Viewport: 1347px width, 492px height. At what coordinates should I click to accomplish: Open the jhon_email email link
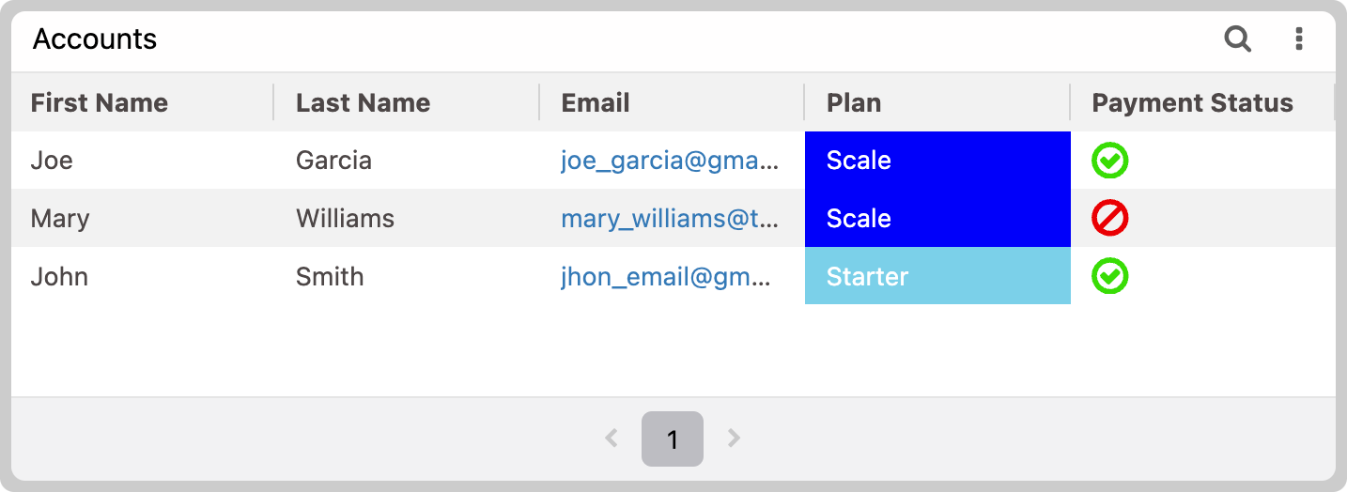666,277
